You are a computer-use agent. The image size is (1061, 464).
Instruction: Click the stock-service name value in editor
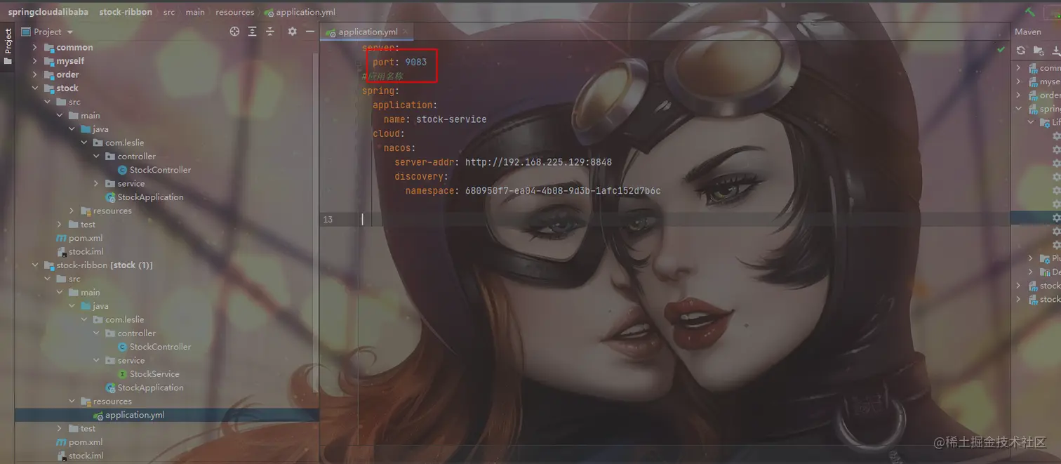[451, 119]
